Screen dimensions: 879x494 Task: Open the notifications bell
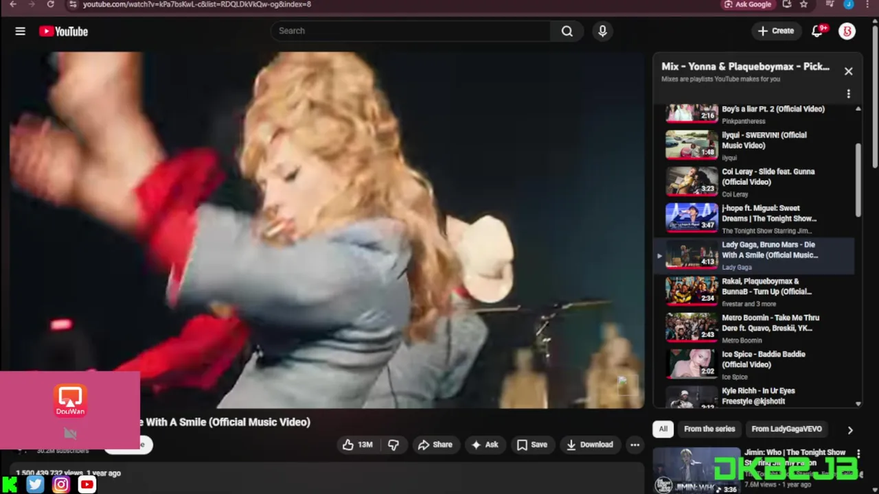click(817, 31)
